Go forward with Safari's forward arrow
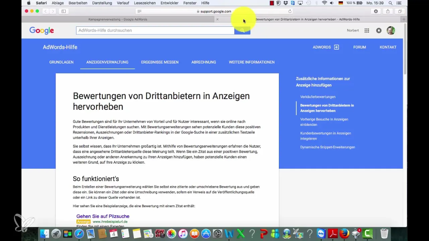Screen dimensions: 429x241 [53, 11]
